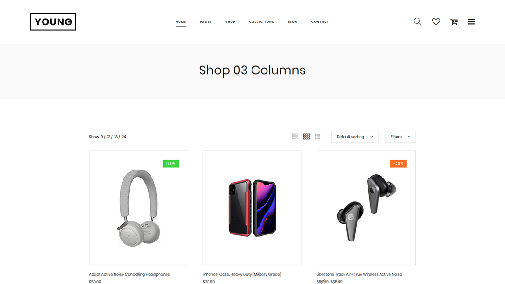Viewport: 505px width, 284px height.
Task: Click the YOUNG logo
Action: click(x=53, y=21)
